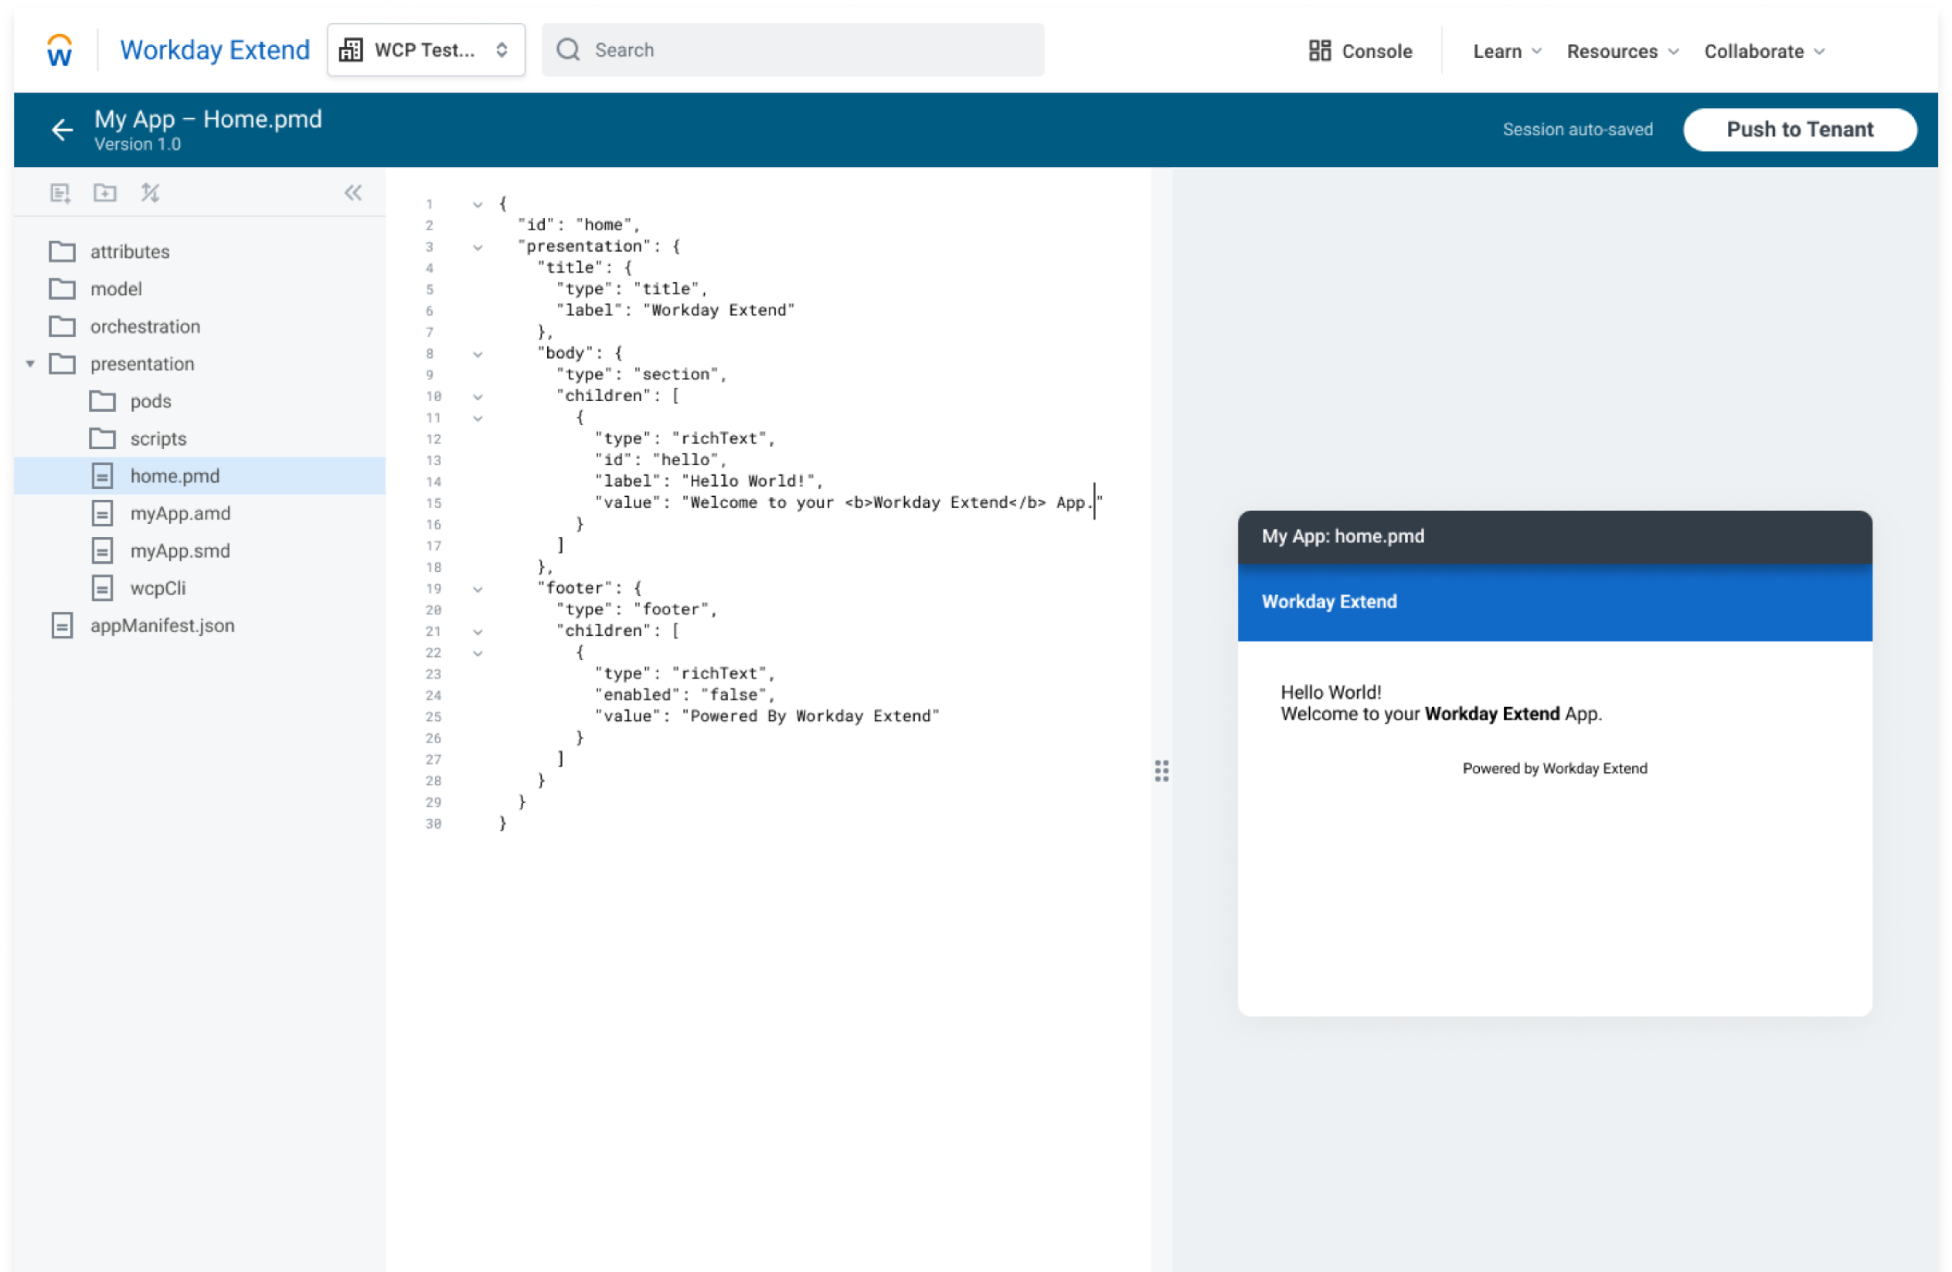Click Powered by Workday Extend preview footer
The image size is (1952, 1272).
[x=1555, y=768]
